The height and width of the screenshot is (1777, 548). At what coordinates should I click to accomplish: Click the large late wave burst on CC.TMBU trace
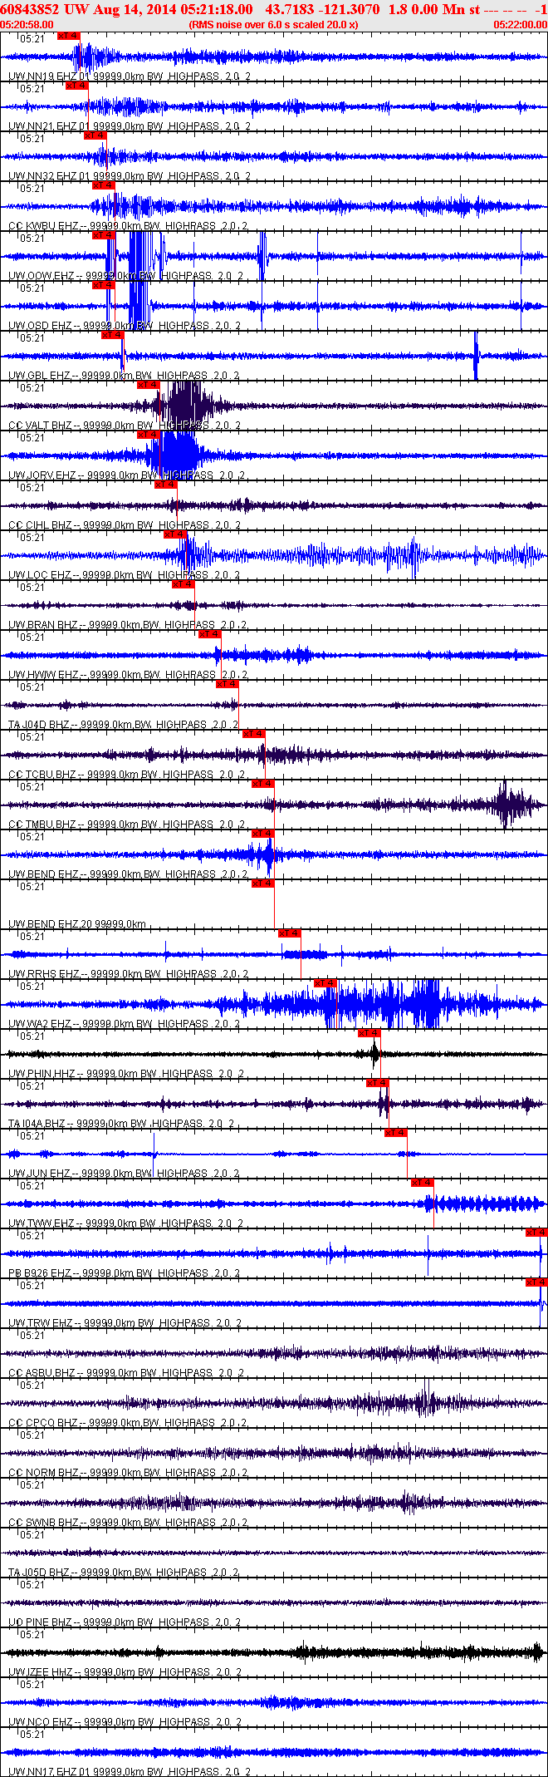(508, 805)
